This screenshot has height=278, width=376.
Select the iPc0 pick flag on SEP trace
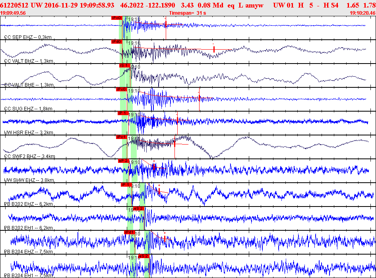pos(117,18)
